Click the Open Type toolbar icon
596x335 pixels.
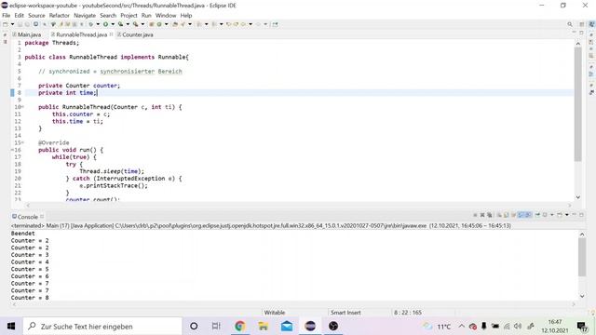(x=175, y=24)
